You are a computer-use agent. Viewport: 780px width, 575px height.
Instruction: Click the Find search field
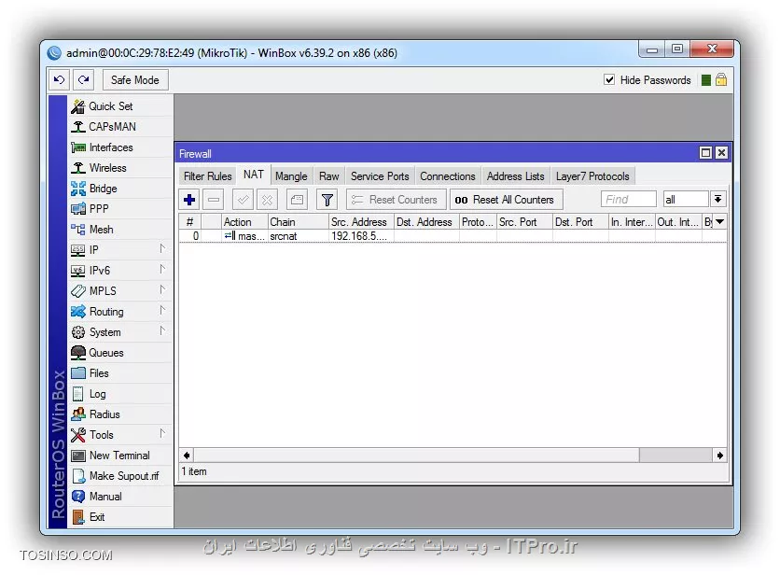628,200
